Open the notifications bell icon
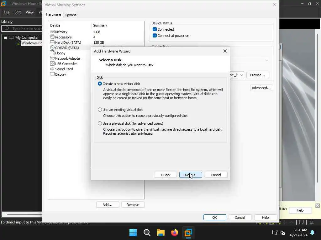321x240 pixels. (313, 232)
